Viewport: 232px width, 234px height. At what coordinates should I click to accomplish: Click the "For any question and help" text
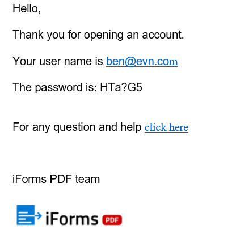click(x=77, y=127)
